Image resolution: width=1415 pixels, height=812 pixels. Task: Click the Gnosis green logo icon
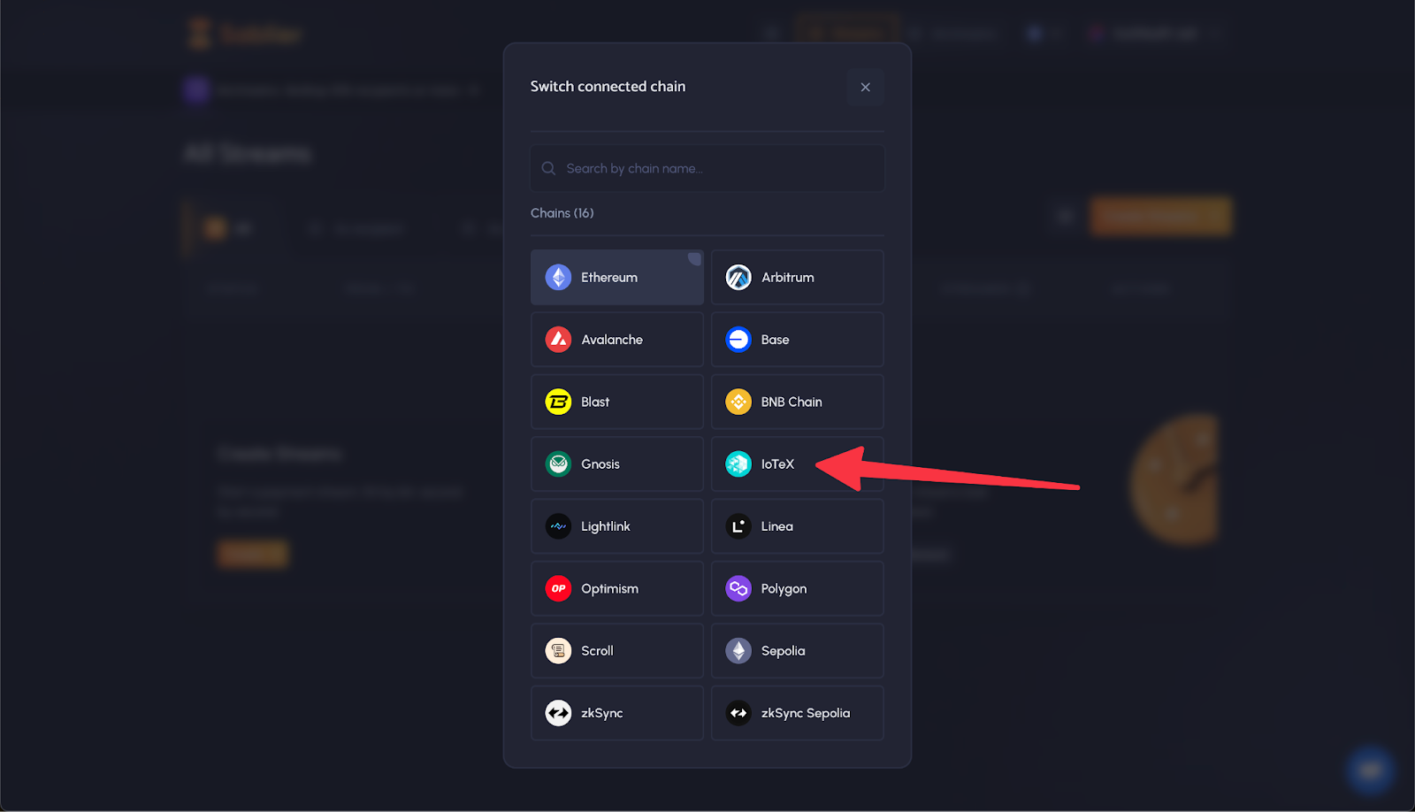(x=558, y=464)
